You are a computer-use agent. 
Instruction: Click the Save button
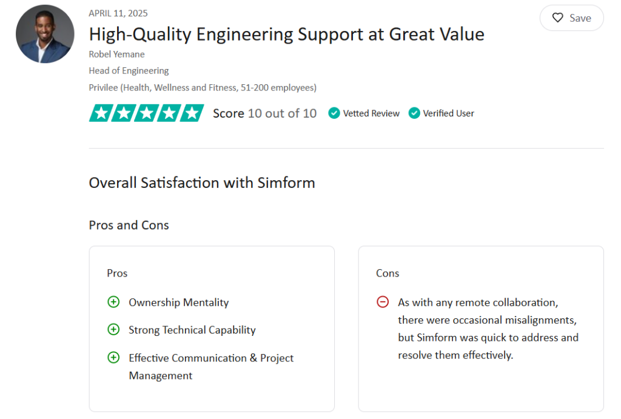[571, 18]
